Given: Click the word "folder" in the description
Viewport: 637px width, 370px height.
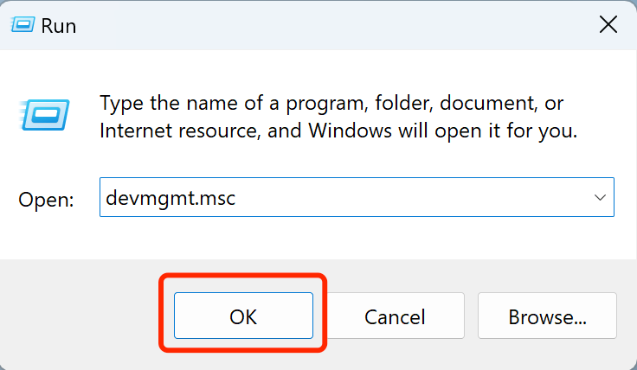Looking at the screenshot, I should (404, 104).
